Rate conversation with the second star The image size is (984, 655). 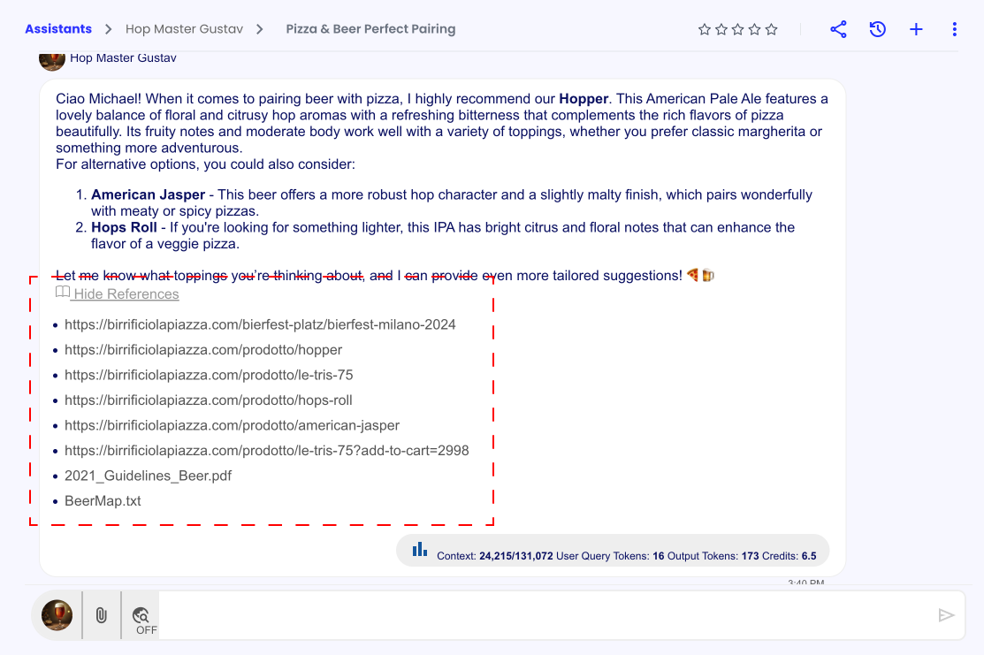tap(721, 29)
